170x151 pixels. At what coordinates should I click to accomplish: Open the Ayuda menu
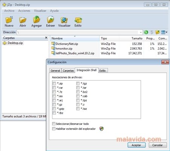point(54,11)
